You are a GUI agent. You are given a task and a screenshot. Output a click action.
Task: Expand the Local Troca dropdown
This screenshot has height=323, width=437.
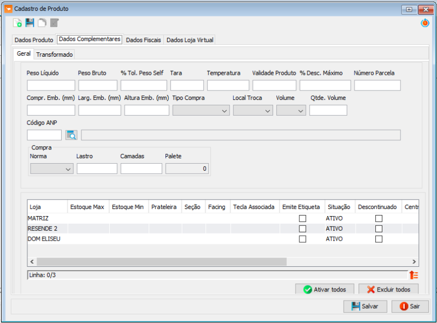point(253,111)
